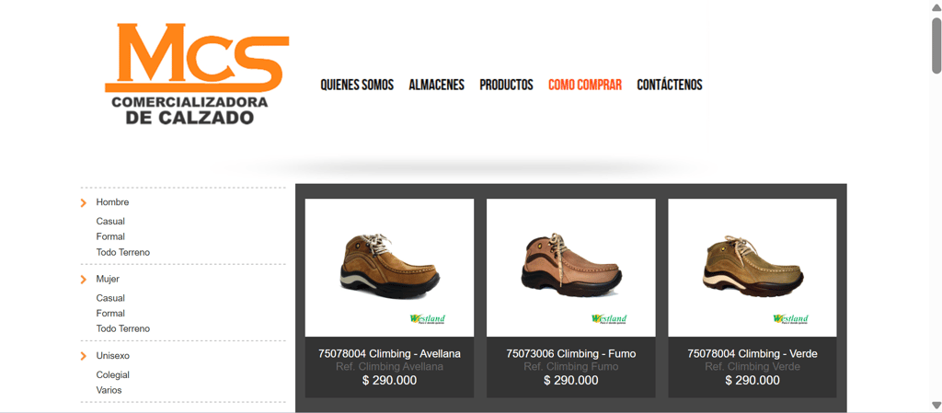This screenshot has width=942, height=413.
Task: Open the Climbing Avellana shoe image
Action: pos(389,268)
